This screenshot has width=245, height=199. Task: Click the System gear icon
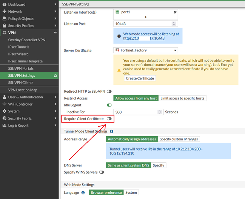tap(5, 111)
